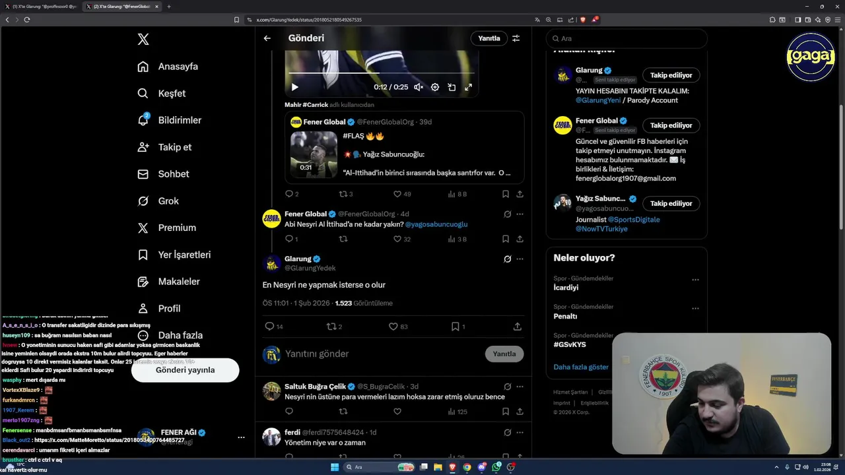
Task: Open more options for Penaltı trend
Action: coord(695,308)
